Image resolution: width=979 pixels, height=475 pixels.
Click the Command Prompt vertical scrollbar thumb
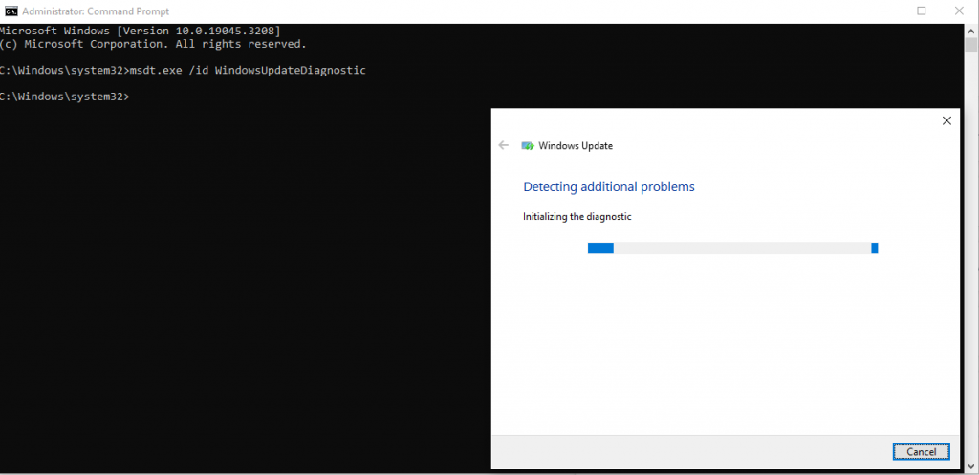[x=972, y=44]
